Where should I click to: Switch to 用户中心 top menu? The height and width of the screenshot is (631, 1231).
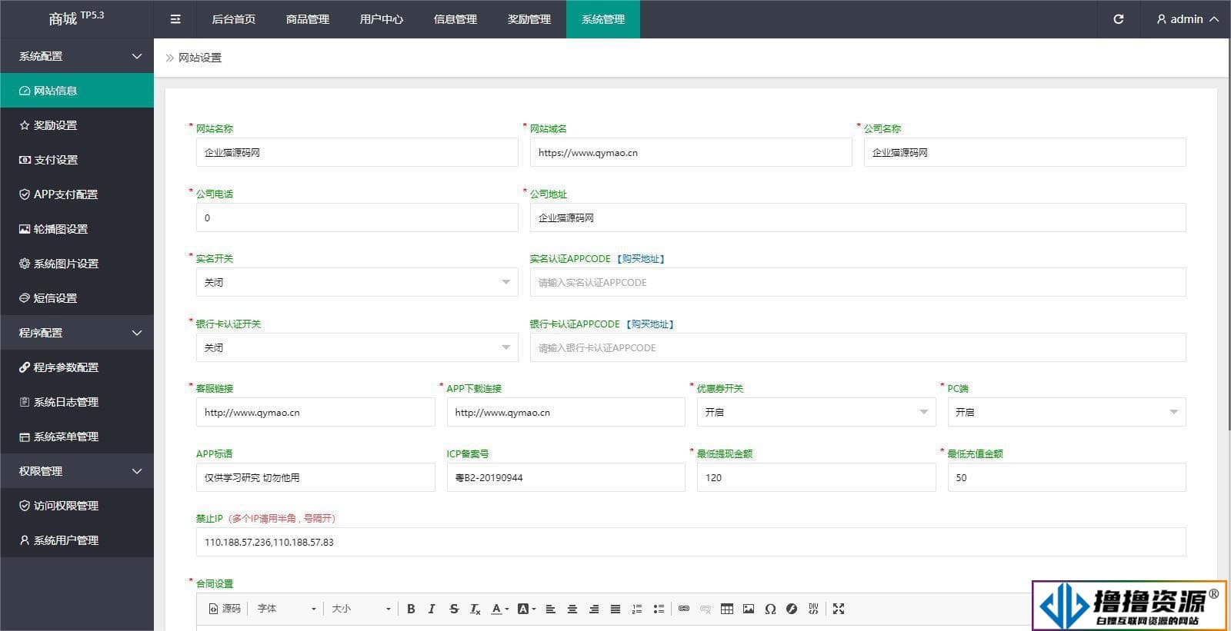(381, 19)
